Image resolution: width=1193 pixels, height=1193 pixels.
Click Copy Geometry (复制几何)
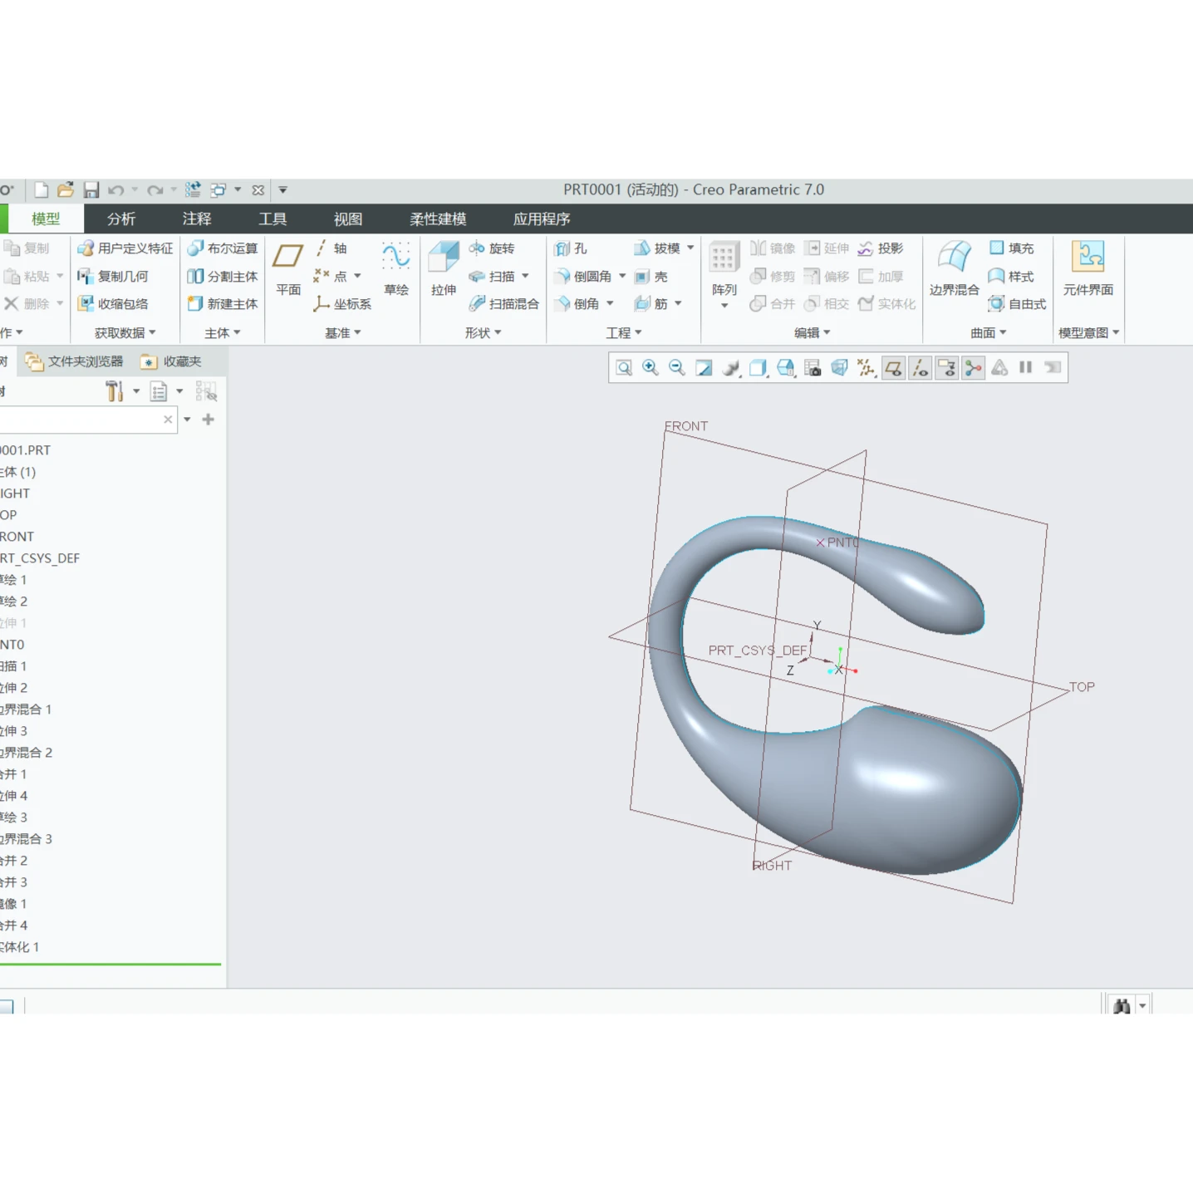coord(113,277)
